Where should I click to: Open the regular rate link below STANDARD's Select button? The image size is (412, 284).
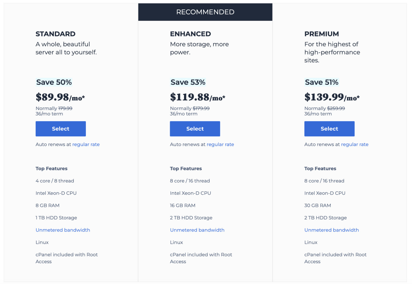coord(86,144)
